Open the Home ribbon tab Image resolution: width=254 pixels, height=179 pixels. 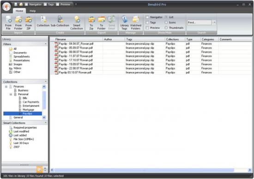tap(19, 11)
